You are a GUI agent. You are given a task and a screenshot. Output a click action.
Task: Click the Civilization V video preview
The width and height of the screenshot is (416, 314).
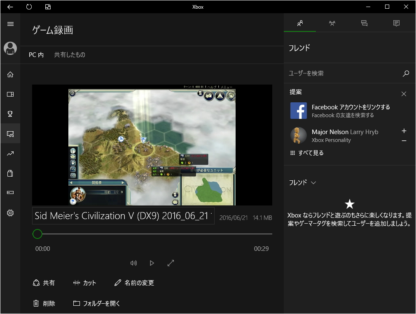[x=152, y=145]
